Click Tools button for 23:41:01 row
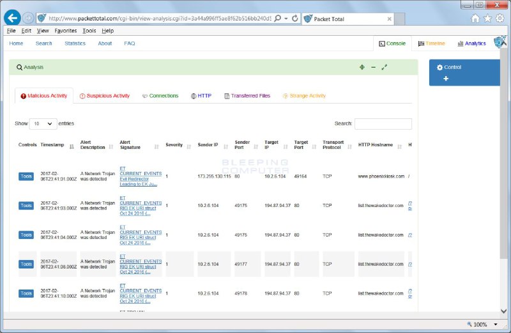 (x=26, y=176)
